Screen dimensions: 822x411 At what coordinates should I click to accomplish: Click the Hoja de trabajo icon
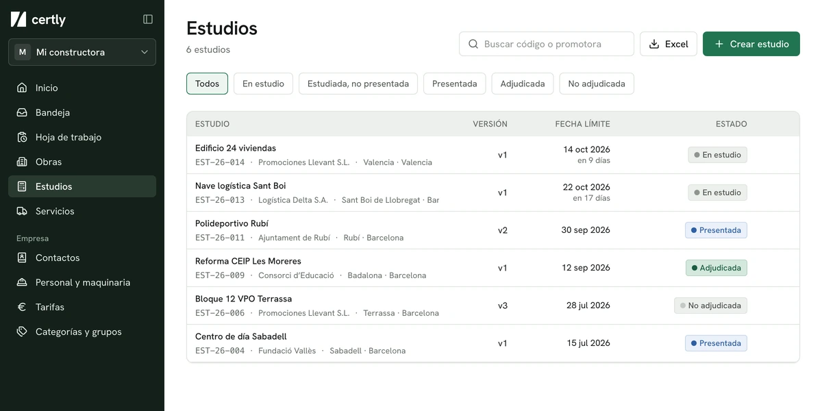22,137
